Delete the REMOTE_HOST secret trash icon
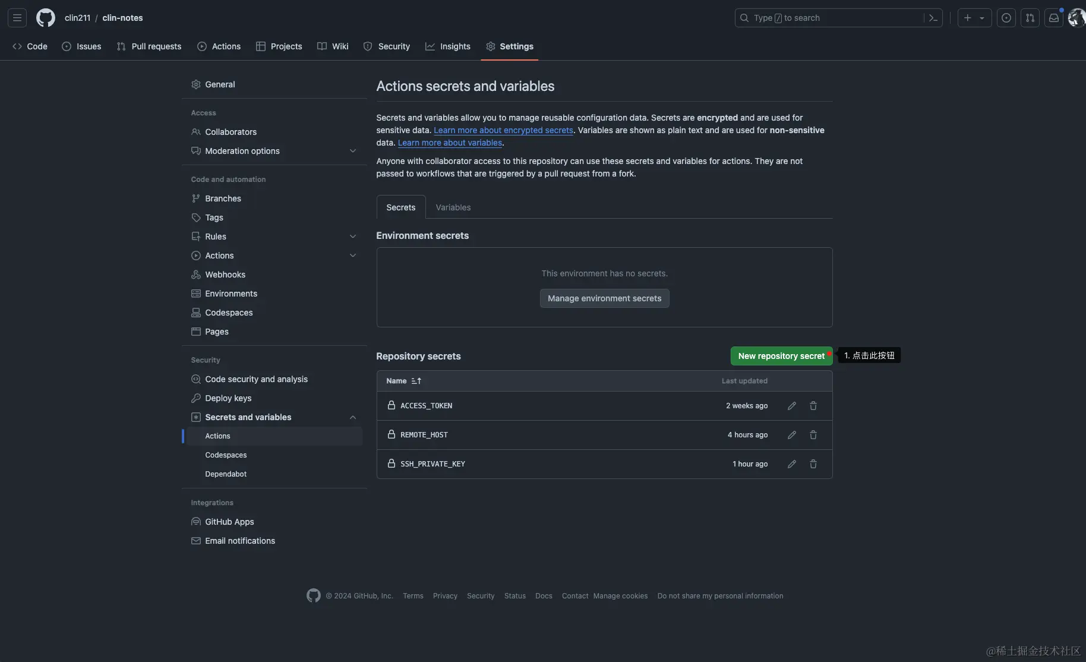This screenshot has height=662, width=1086. click(813, 435)
